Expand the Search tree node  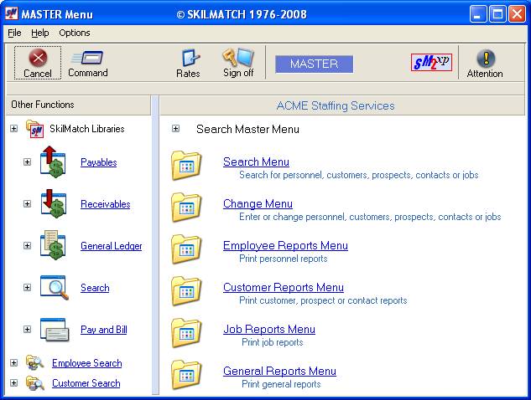coord(27,288)
